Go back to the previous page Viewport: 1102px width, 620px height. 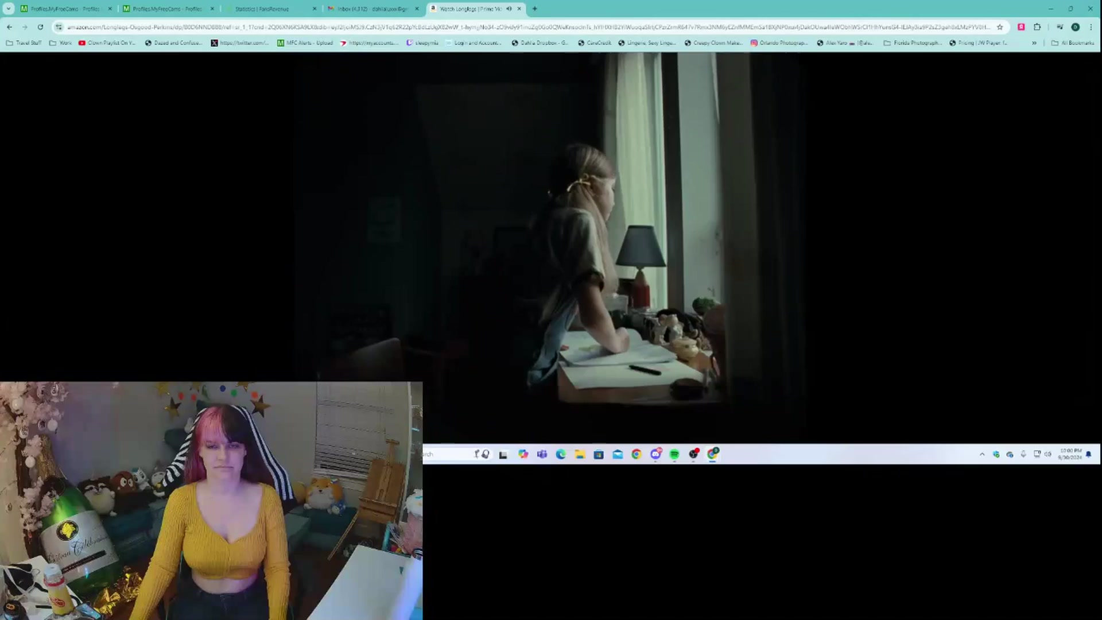pyautogui.click(x=9, y=27)
